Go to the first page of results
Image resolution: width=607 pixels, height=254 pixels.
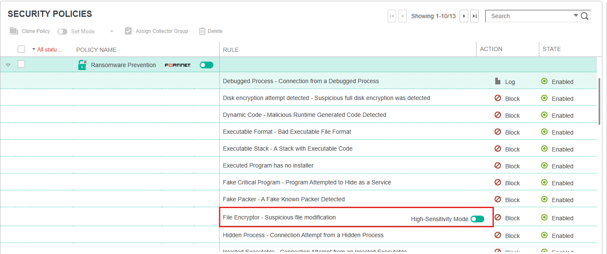point(392,16)
